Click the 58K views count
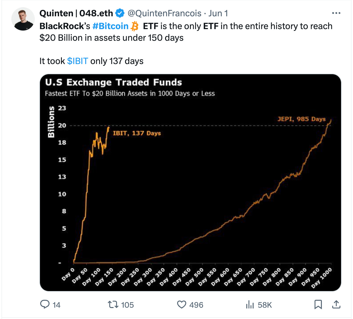Image resolution: width=353 pixels, height=319 pixels. pos(265,305)
